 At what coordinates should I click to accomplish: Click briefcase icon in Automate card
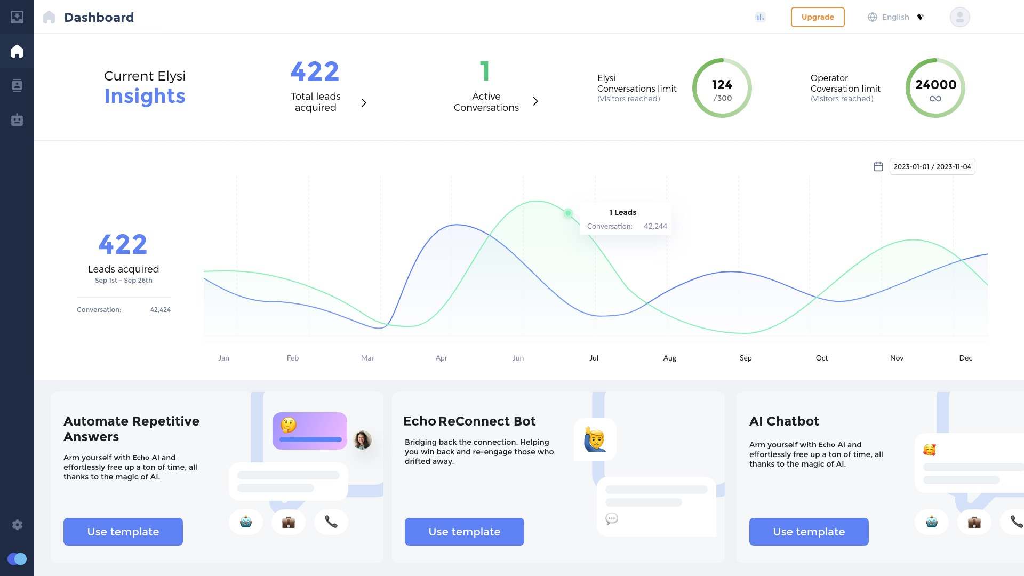[x=289, y=522]
